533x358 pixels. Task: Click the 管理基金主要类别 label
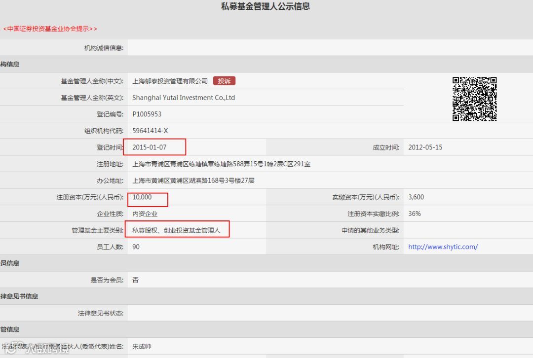(98, 230)
